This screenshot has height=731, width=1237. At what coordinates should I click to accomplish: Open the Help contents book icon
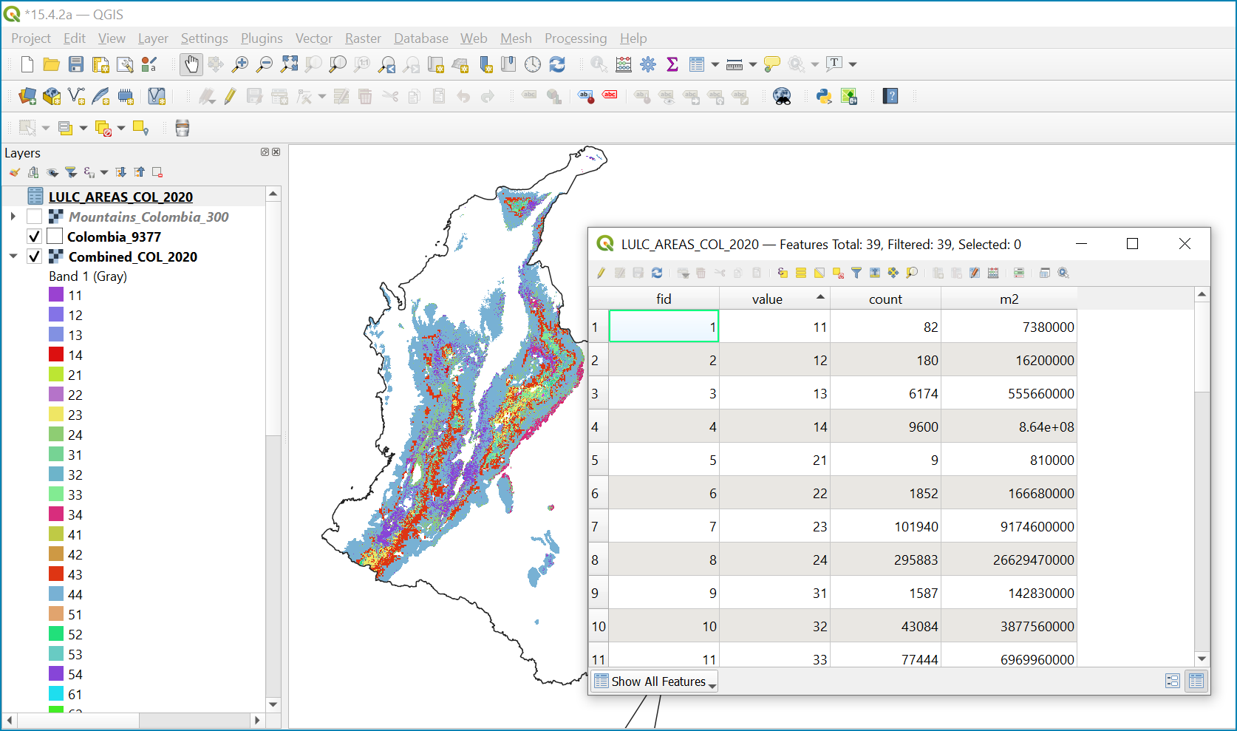click(x=890, y=96)
